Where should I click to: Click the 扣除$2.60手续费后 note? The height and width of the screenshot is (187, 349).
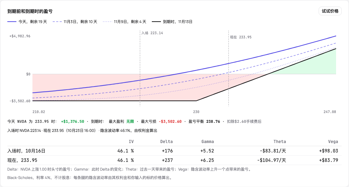(x=244, y=121)
